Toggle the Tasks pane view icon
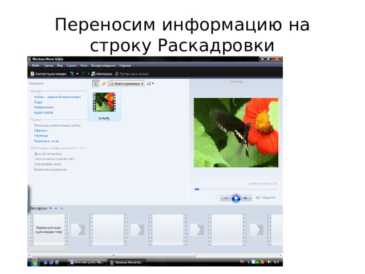 (96, 83)
